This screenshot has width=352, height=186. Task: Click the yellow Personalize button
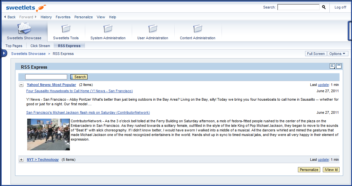pyautogui.click(x=309, y=170)
